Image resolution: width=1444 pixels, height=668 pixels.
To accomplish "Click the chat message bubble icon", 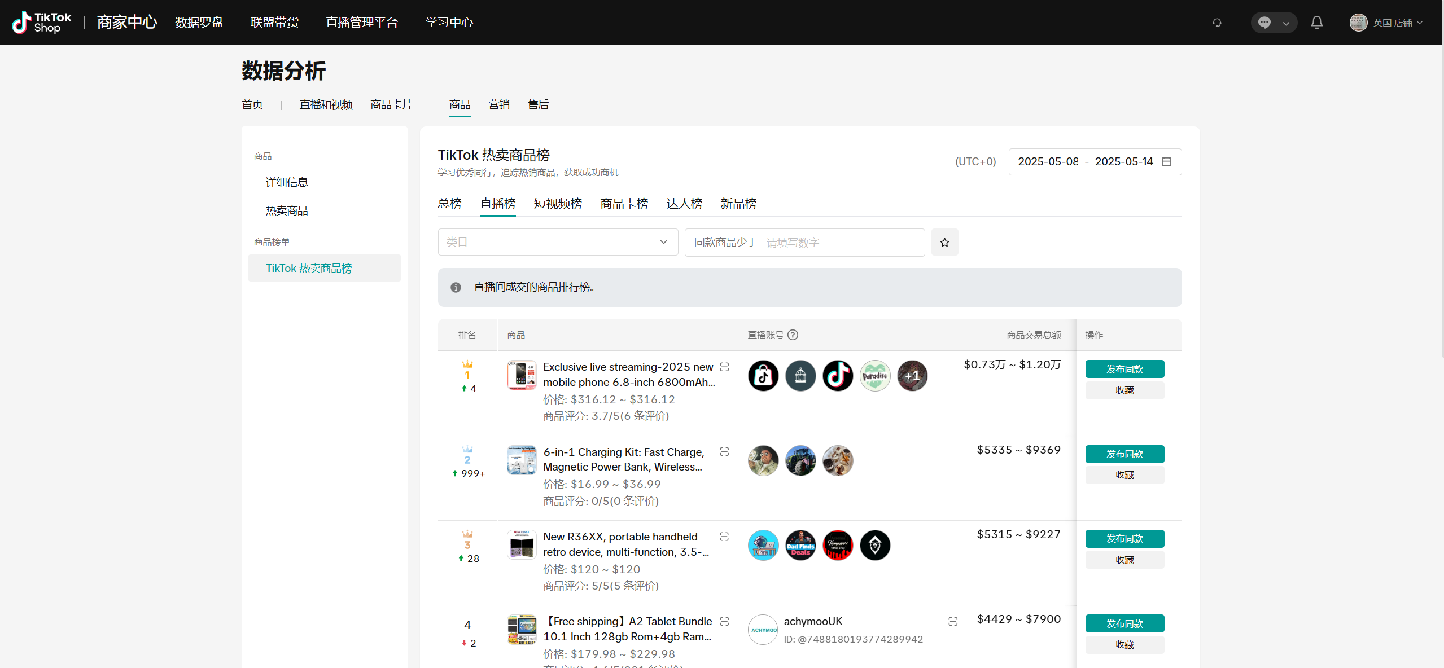I will coord(1264,23).
